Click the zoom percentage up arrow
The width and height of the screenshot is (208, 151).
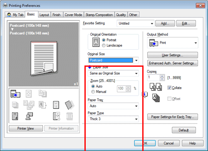point(128,87)
